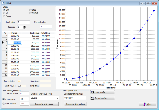159x110 pixels.
Task: Click the Equidistant time step field
Action: tap(75, 98)
